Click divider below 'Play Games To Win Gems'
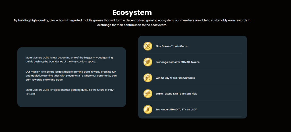This screenshot has height=132, width=291. pos(193,53)
